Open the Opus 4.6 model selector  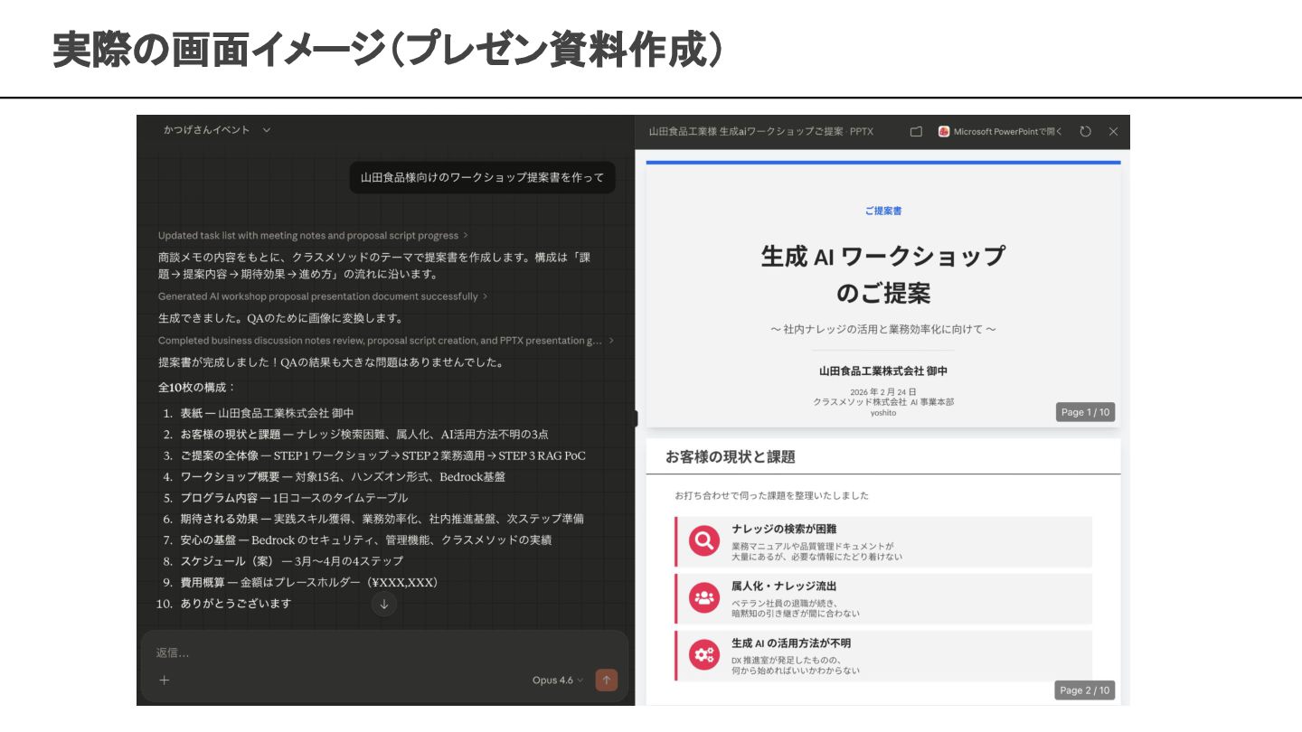[x=558, y=680]
